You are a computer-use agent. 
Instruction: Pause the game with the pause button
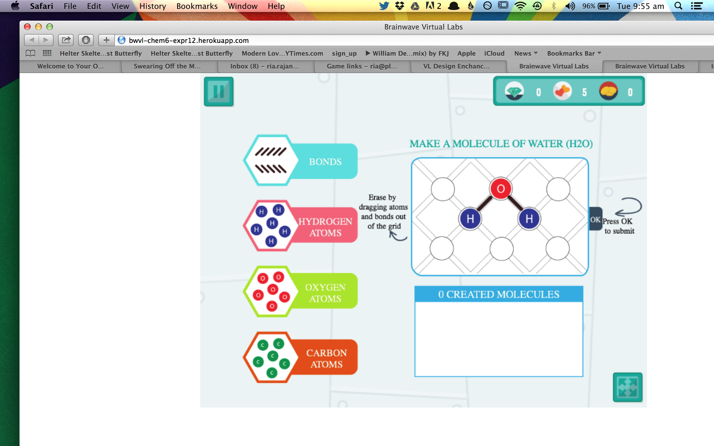[x=219, y=91]
